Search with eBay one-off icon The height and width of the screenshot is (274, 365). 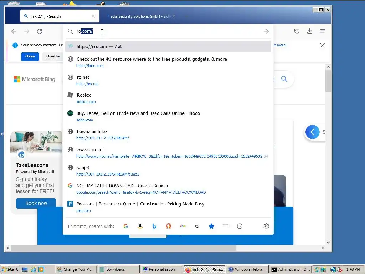pyautogui.click(x=183, y=226)
